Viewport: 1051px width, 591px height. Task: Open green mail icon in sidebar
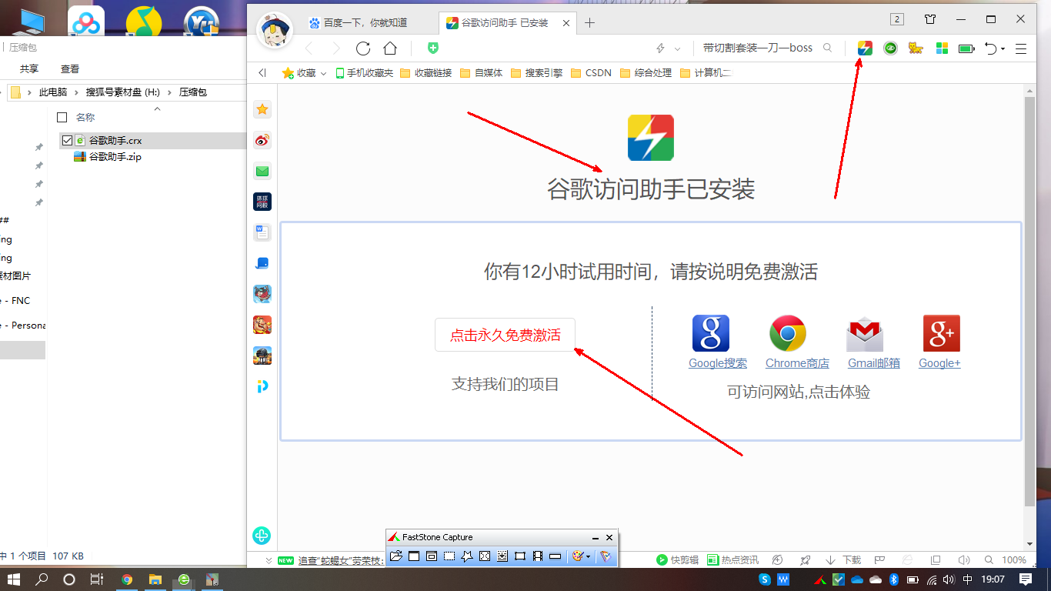(262, 171)
